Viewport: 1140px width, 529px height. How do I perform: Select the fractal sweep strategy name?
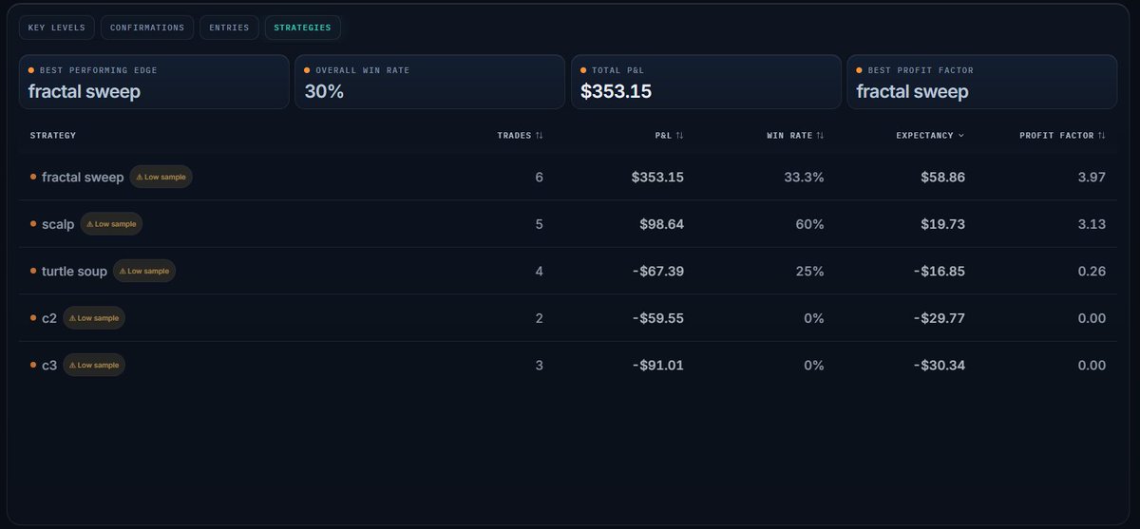83,177
